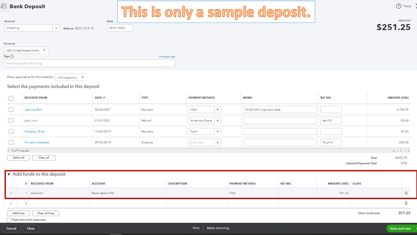The image size is (417, 235).
Task: Click the VISA payment method cell in line 1
Action: [x=253, y=193]
